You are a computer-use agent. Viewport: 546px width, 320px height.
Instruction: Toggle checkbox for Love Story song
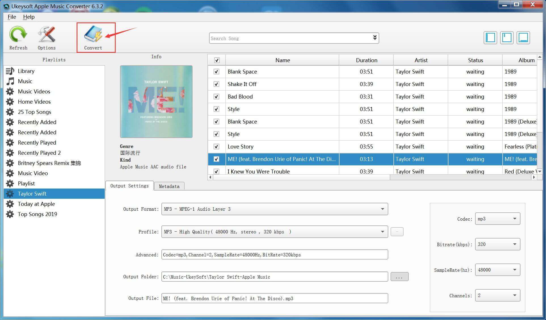[216, 146]
